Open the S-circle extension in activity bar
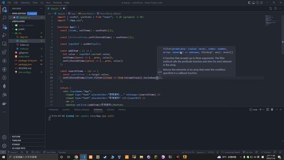Screen dimensions: 284x160 (4, 61)
